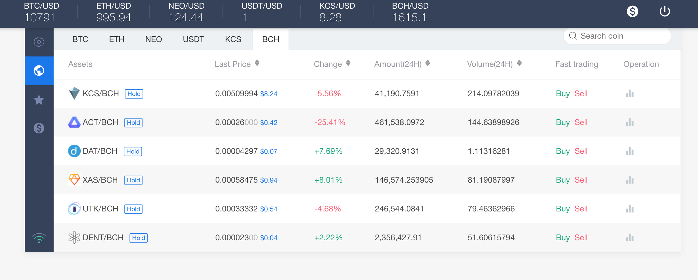Click the wifi connection status icon
Viewport: 698px width, 280px height.
coord(39,238)
